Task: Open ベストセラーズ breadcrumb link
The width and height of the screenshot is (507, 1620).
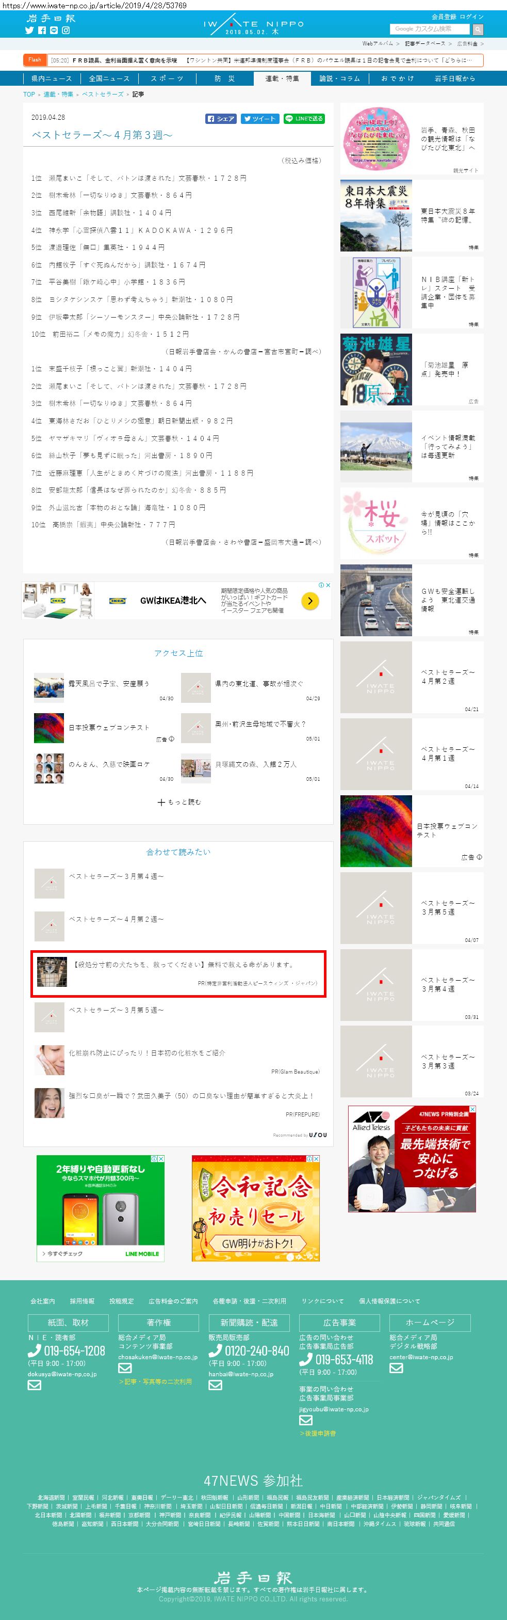Action: (103, 95)
